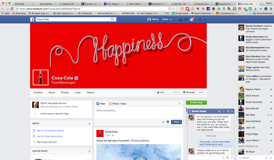Open a chat with Ben Beck

(255, 115)
